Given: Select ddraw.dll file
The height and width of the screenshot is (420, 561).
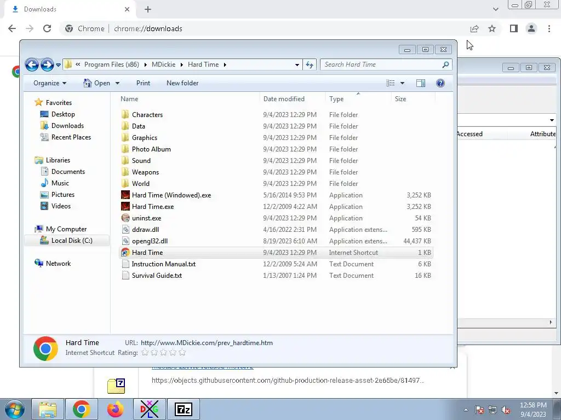Looking at the screenshot, I should (x=145, y=230).
